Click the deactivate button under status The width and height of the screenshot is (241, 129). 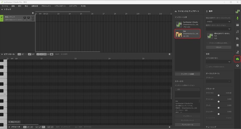point(187,120)
